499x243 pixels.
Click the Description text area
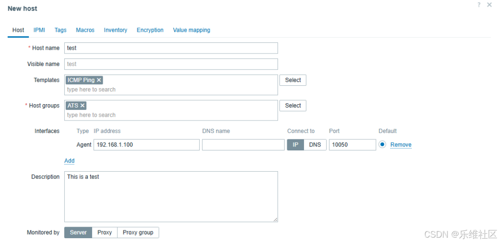[x=171, y=197]
